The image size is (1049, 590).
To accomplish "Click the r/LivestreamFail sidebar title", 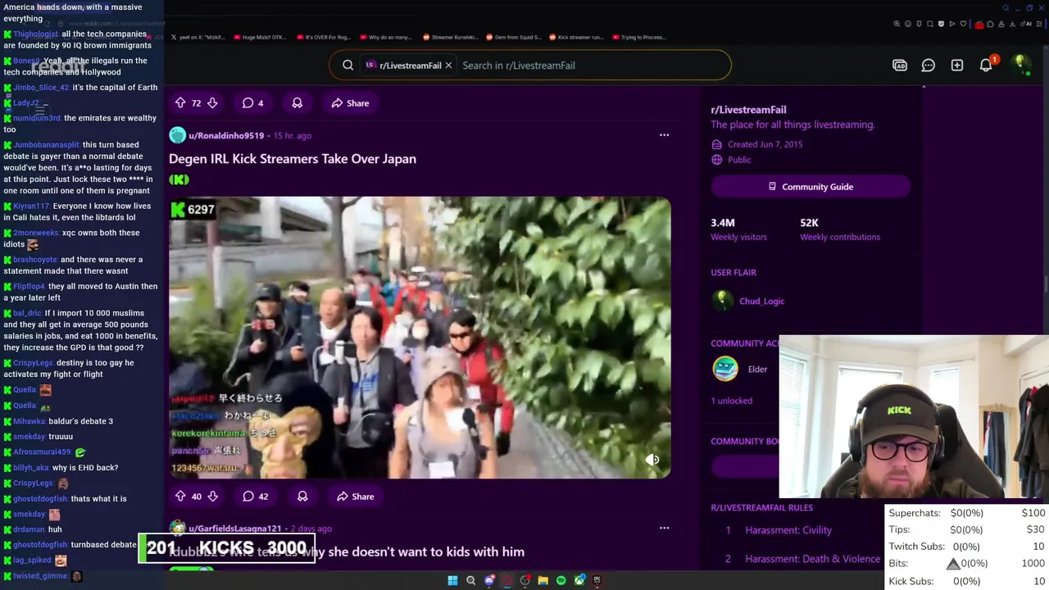I will [x=748, y=110].
